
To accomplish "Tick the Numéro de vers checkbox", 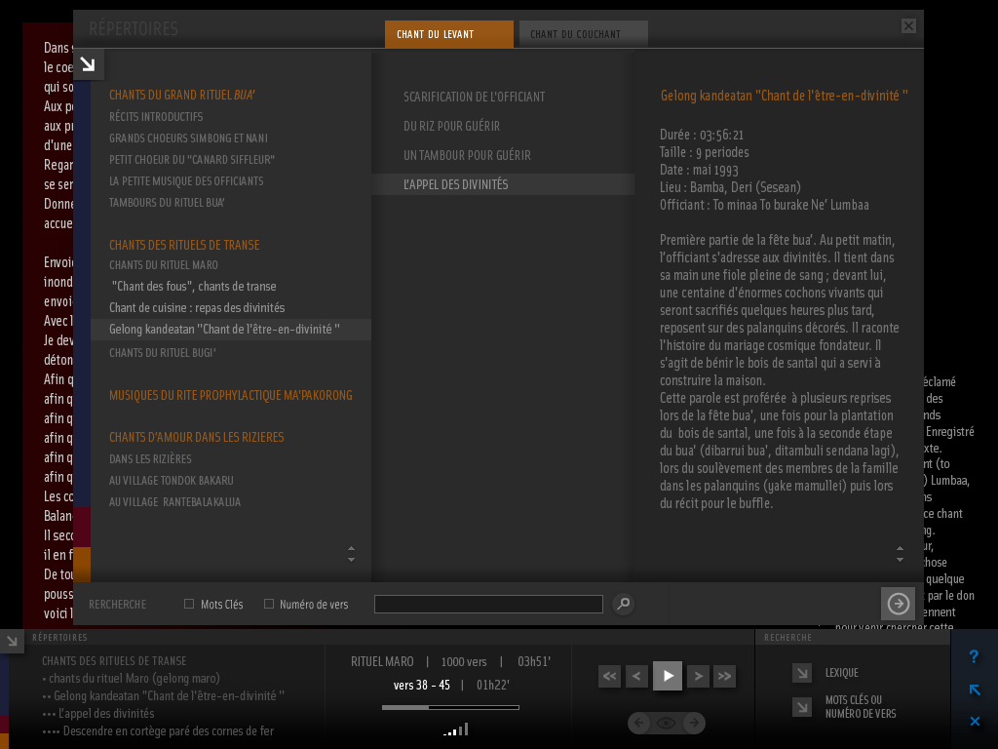I will [x=269, y=604].
